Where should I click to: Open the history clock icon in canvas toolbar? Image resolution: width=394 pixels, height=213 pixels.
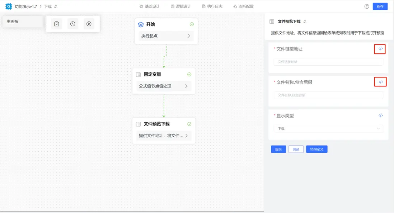[x=72, y=24]
